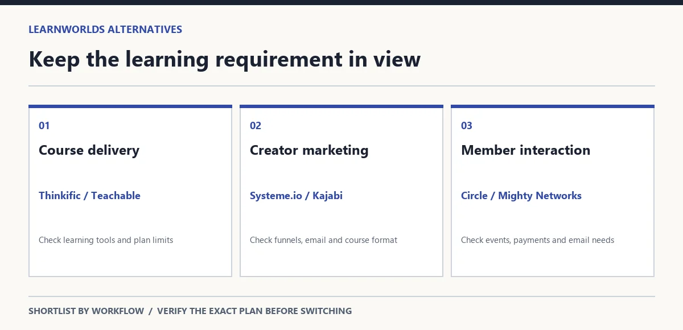Select the number 02 on second card
This screenshot has height=330, width=683.
tap(255, 126)
